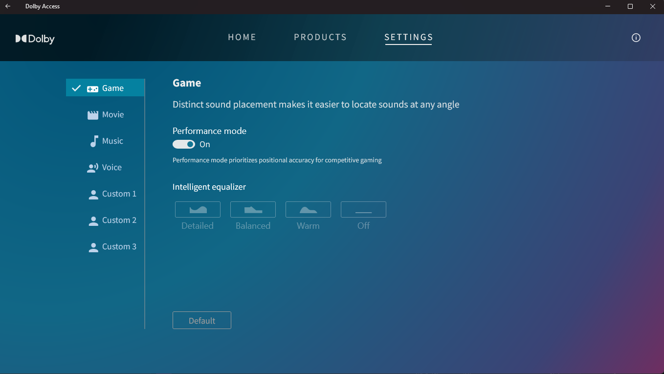Click the "Dolby Access" window title
This screenshot has height=374, width=664.
point(43,6)
